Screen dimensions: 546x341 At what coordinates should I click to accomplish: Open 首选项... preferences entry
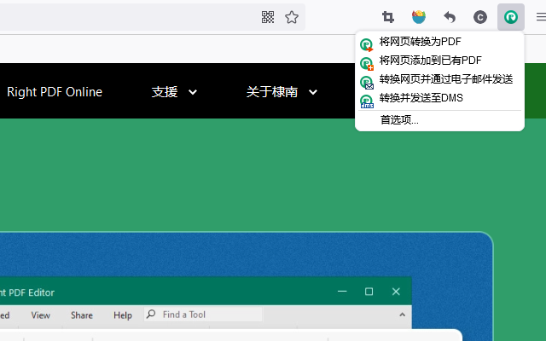tap(439, 120)
